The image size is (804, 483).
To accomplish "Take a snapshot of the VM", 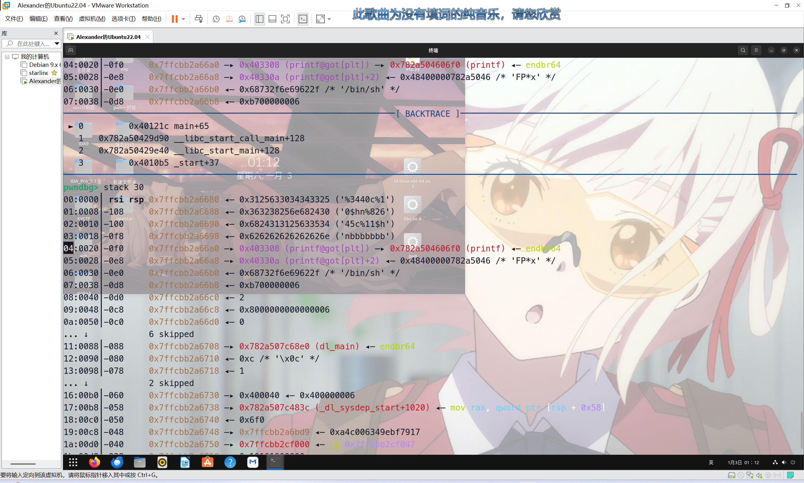I will (x=215, y=19).
